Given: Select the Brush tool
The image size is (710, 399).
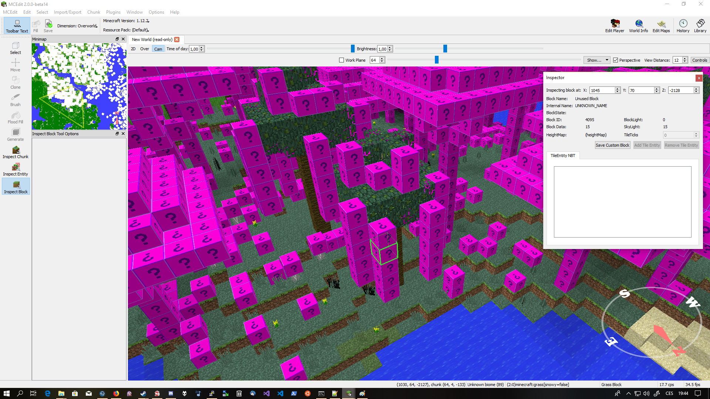Looking at the screenshot, I should [16, 100].
